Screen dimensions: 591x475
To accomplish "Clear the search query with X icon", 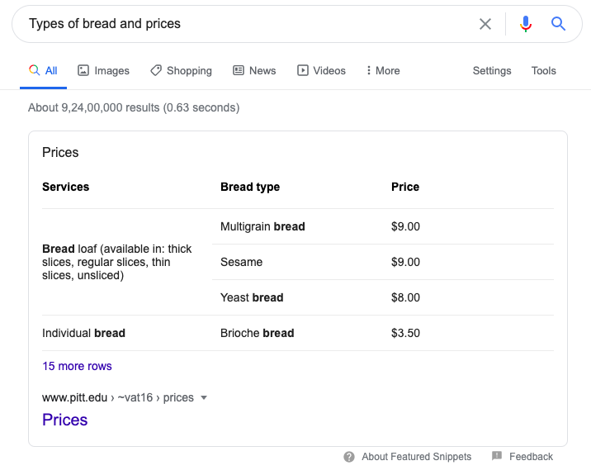I will (485, 24).
